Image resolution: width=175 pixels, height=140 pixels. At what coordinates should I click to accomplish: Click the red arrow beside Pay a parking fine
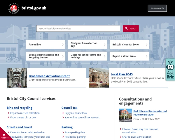63,132
